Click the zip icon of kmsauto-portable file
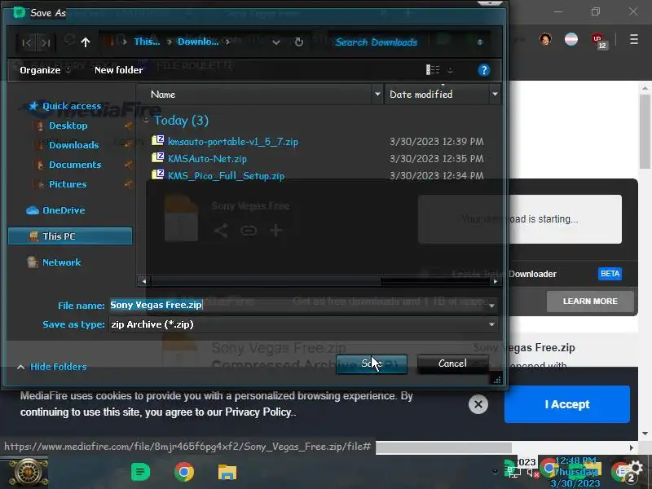This screenshot has height=489, width=652. tap(158, 140)
